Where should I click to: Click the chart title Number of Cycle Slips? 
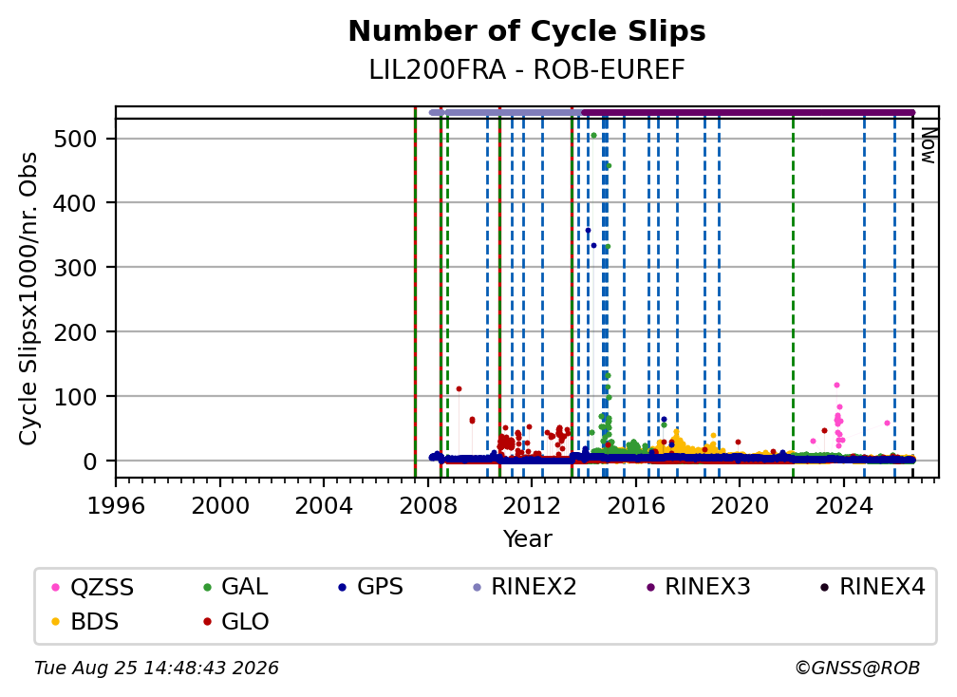[x=527, y=31]
